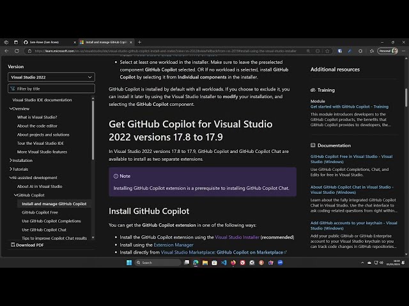The image size is (409, 306).
Task: Open About projects and solutions article
Action: [x=43, y=135]
